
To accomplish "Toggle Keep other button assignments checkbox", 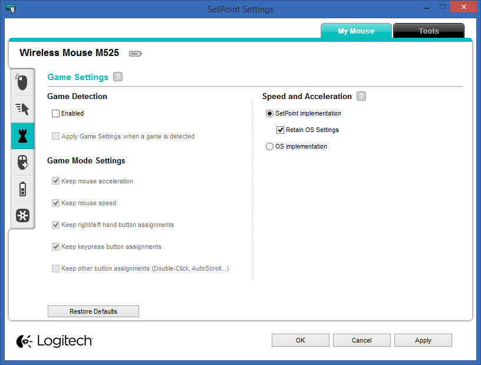I will 55,269.
